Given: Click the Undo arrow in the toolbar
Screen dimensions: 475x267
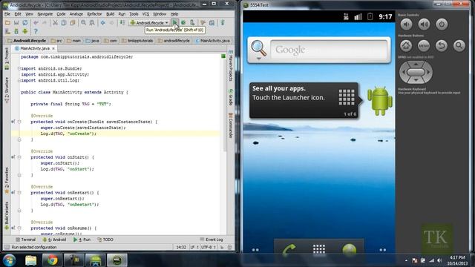Looking at the screenshot, I should [36, 23].
